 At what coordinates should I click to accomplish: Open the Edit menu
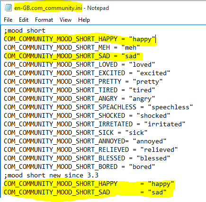click(x=24, y=20)
